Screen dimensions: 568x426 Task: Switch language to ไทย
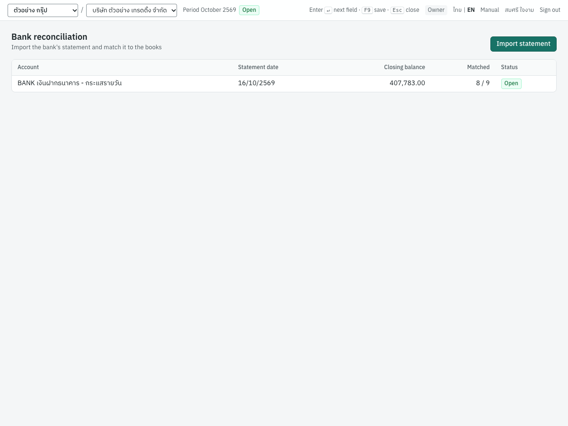[457, 10]
